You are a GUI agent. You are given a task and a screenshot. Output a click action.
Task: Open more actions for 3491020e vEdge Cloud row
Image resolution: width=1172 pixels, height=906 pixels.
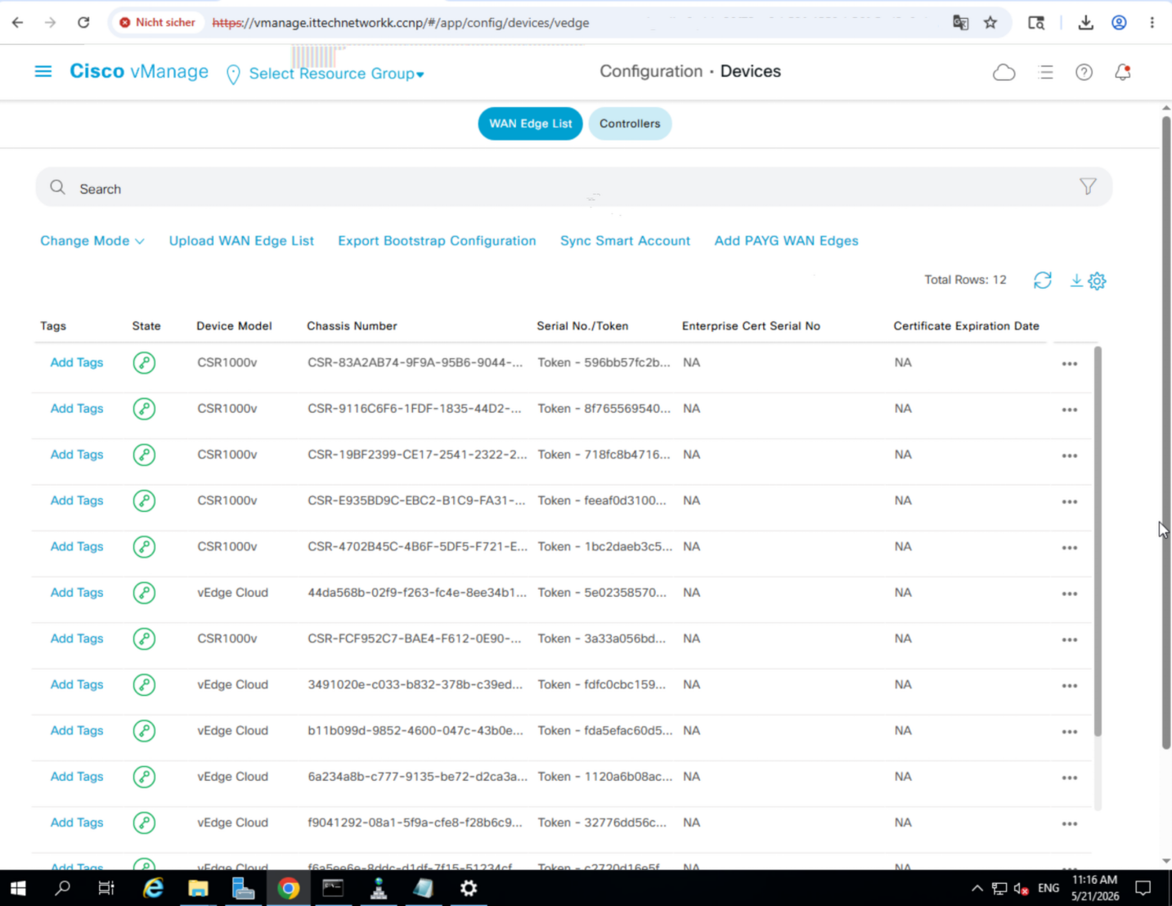pos(1069,686)
